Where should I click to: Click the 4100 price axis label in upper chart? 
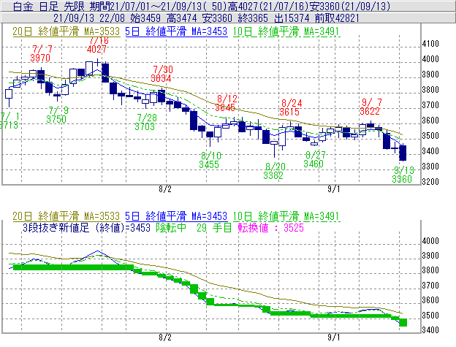(430, 44)
